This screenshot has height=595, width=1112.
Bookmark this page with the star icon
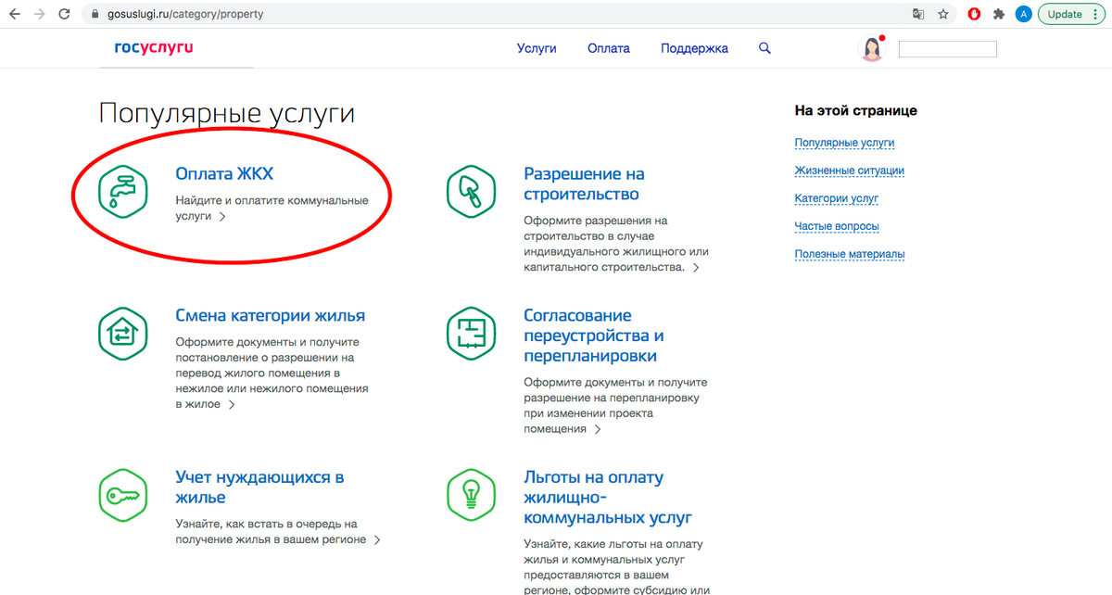[943, 14]
